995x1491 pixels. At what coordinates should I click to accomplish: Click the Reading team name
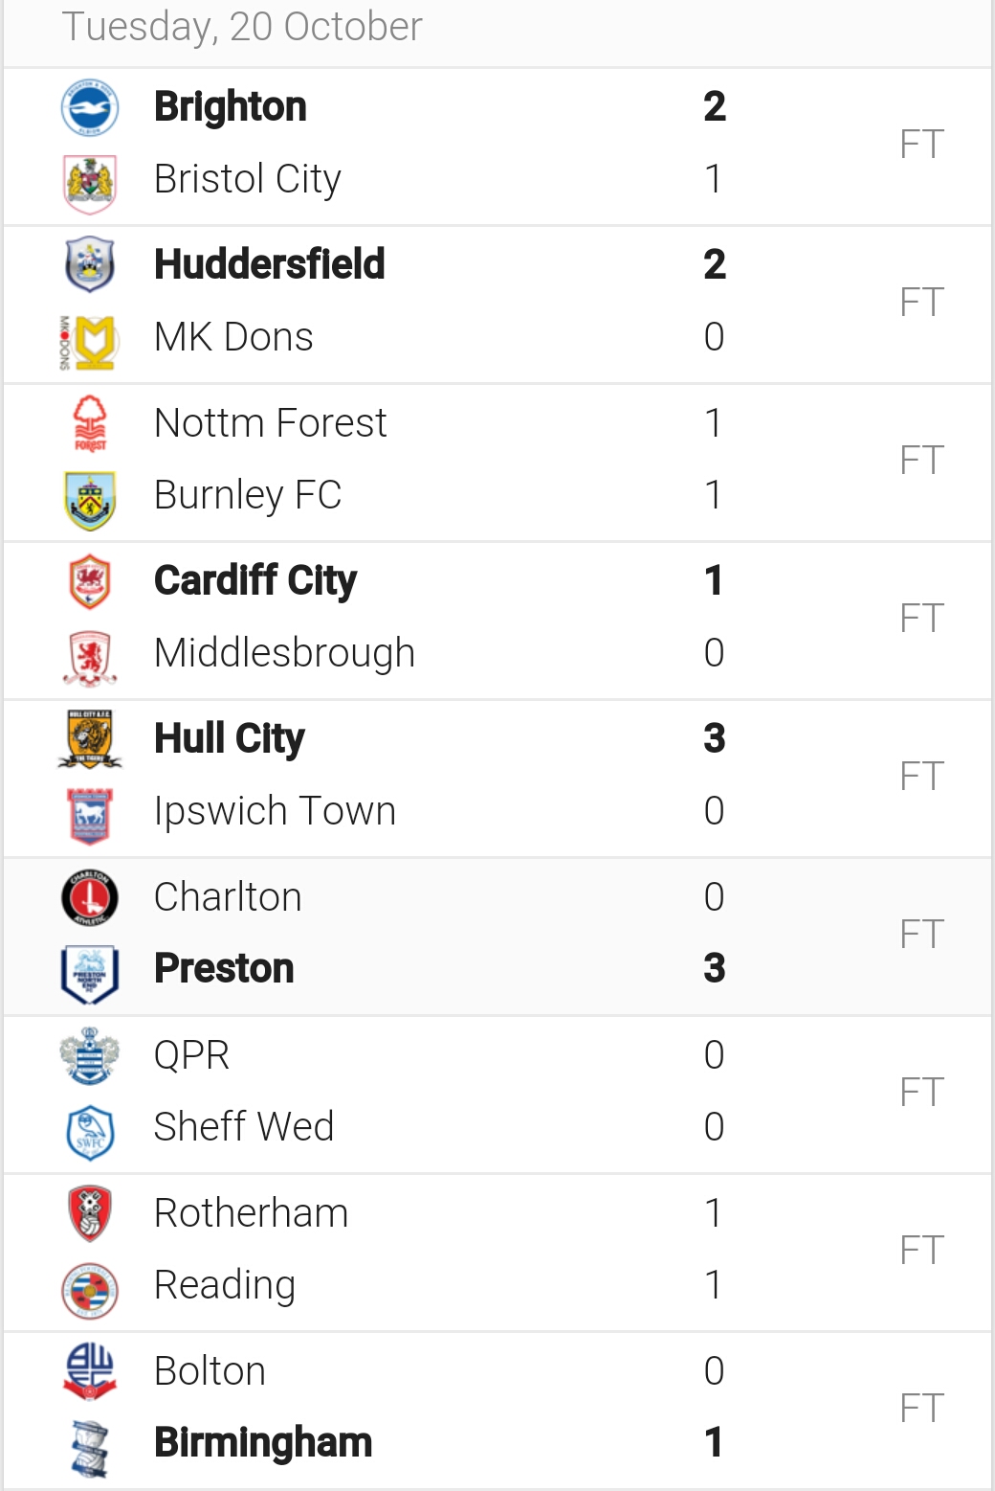(225, 1285)
